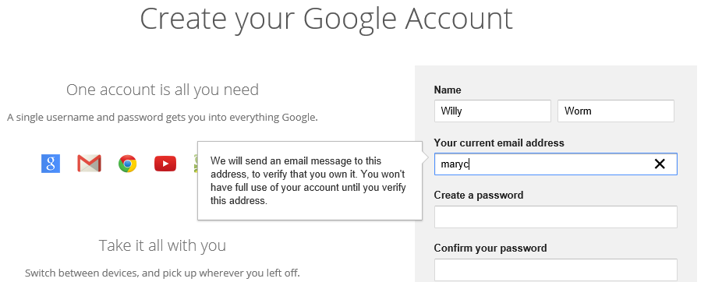
Task: Click the Your current email address label
Action: (x=499, y=143)
